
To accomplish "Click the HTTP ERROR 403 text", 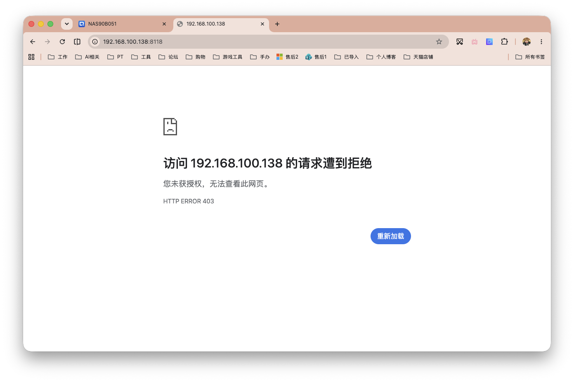I will (189, 201).
